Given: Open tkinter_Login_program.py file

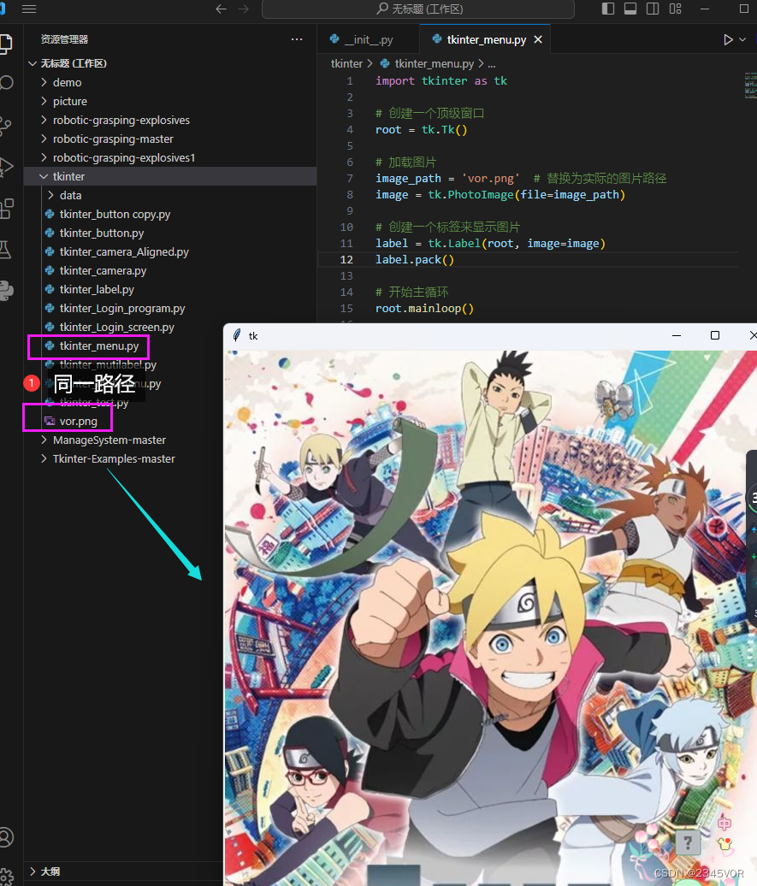Looking at the screenshot, I should [122, 308].
